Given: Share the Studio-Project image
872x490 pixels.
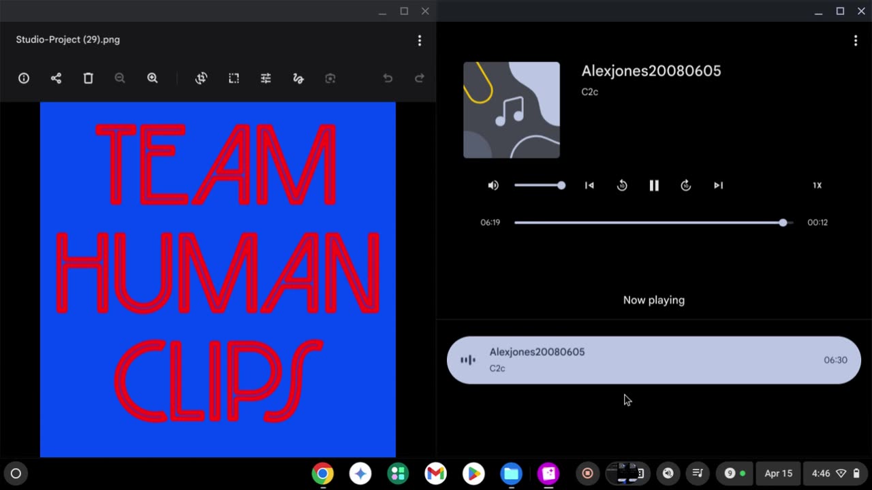Looking at the screenshot, I should tap(56, 78).
